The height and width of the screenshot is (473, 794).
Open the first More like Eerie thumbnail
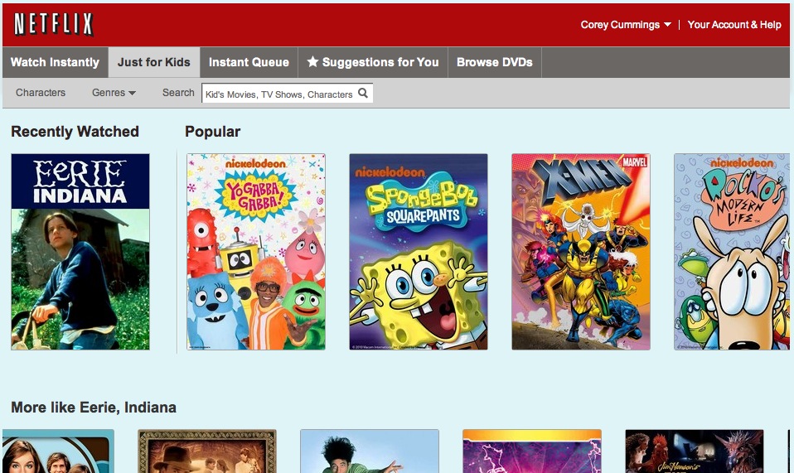click(58, 451)
